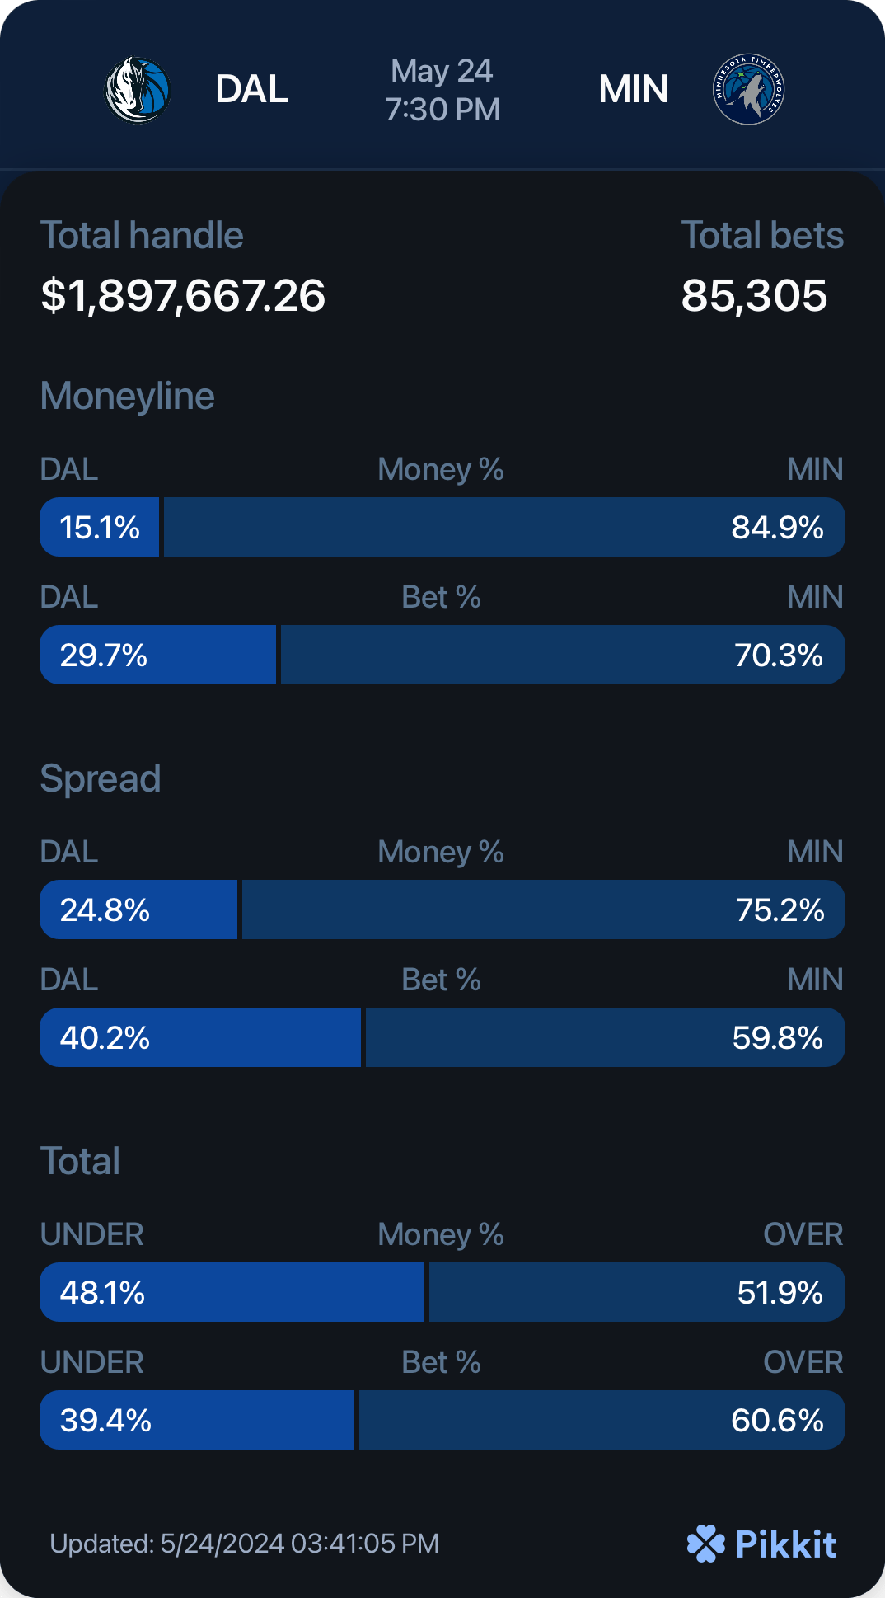Click the OVER 60.6% bet bar
The height and width of the screenshot is (1598, 885).
coord(602,1420)
